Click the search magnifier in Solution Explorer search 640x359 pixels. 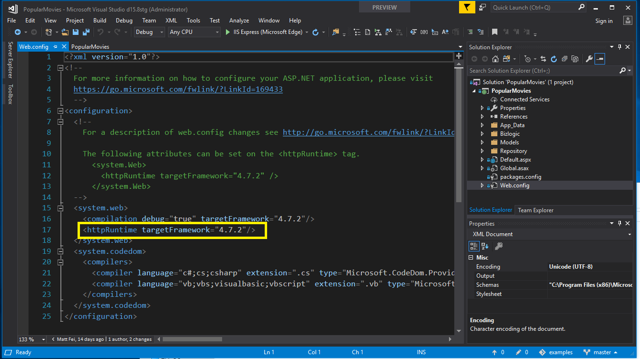(x=622, y=70)
